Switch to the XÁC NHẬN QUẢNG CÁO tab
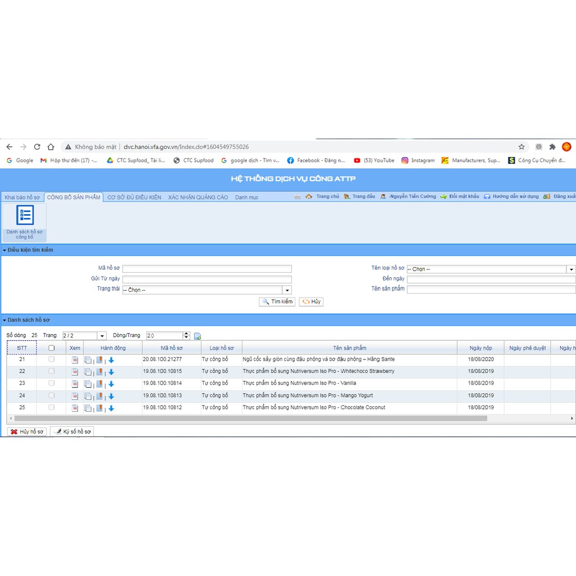 click(x=198, y=197)
